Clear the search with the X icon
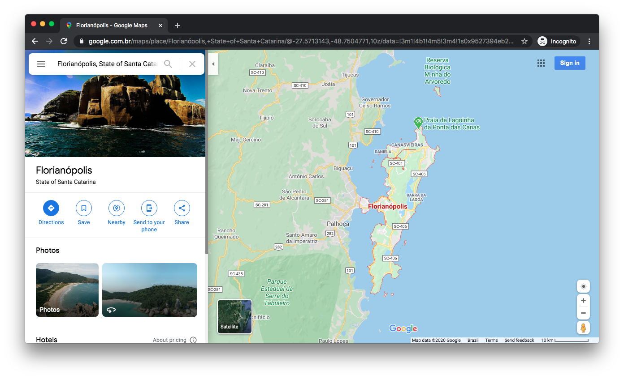Screen dimensions: 624x379 (192, 64)
